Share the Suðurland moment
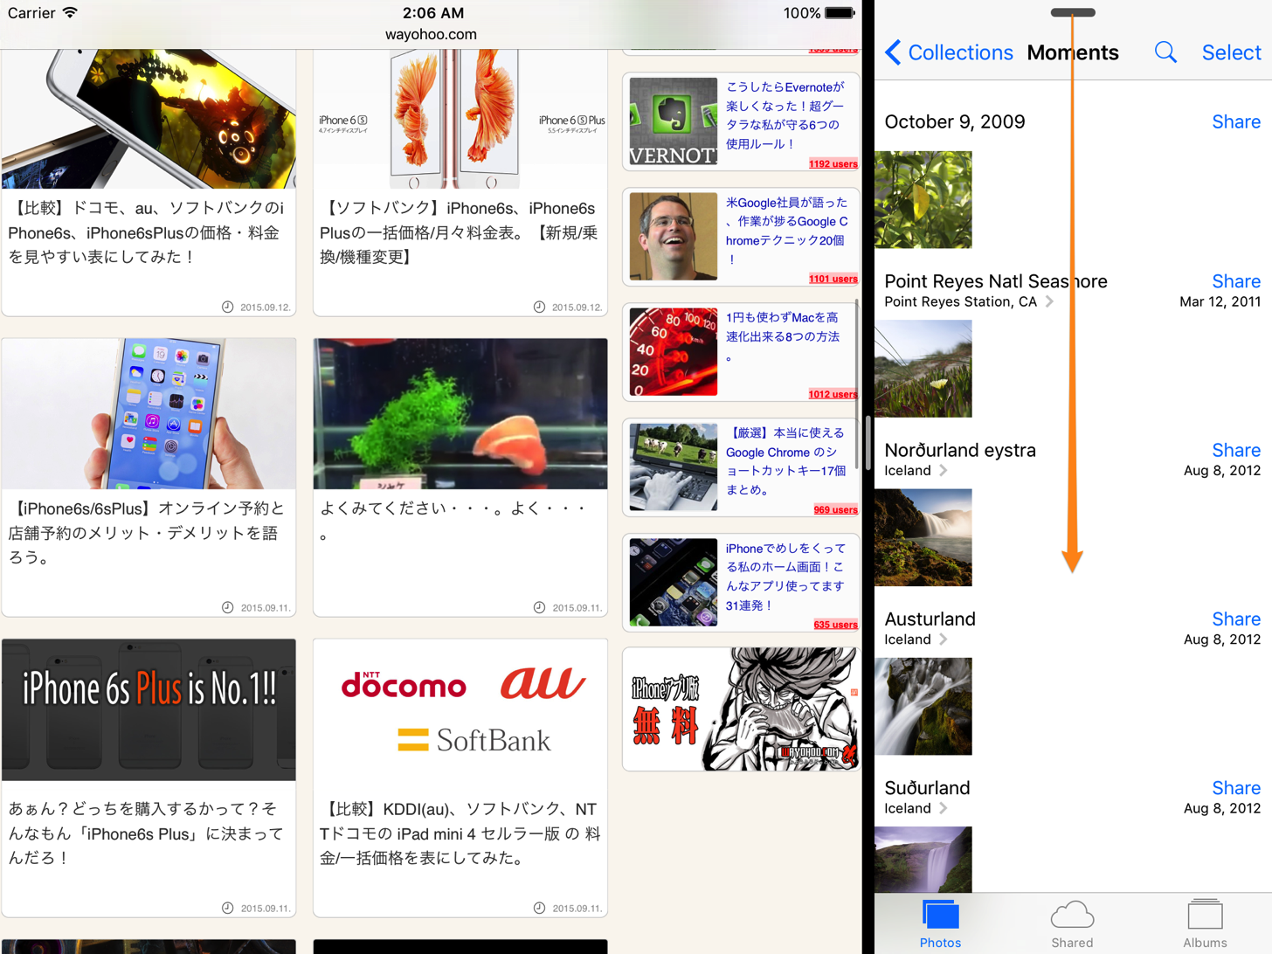1272x954 pixels. pyautogui.click(x=1235, y=787)
